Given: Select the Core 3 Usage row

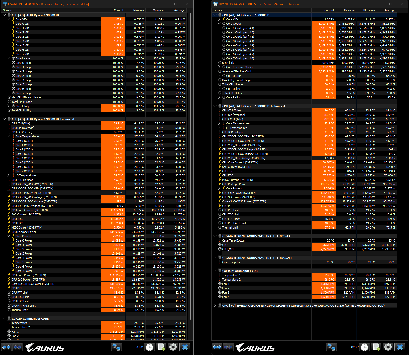Looking at the screenshot, I should pos(94,76).
